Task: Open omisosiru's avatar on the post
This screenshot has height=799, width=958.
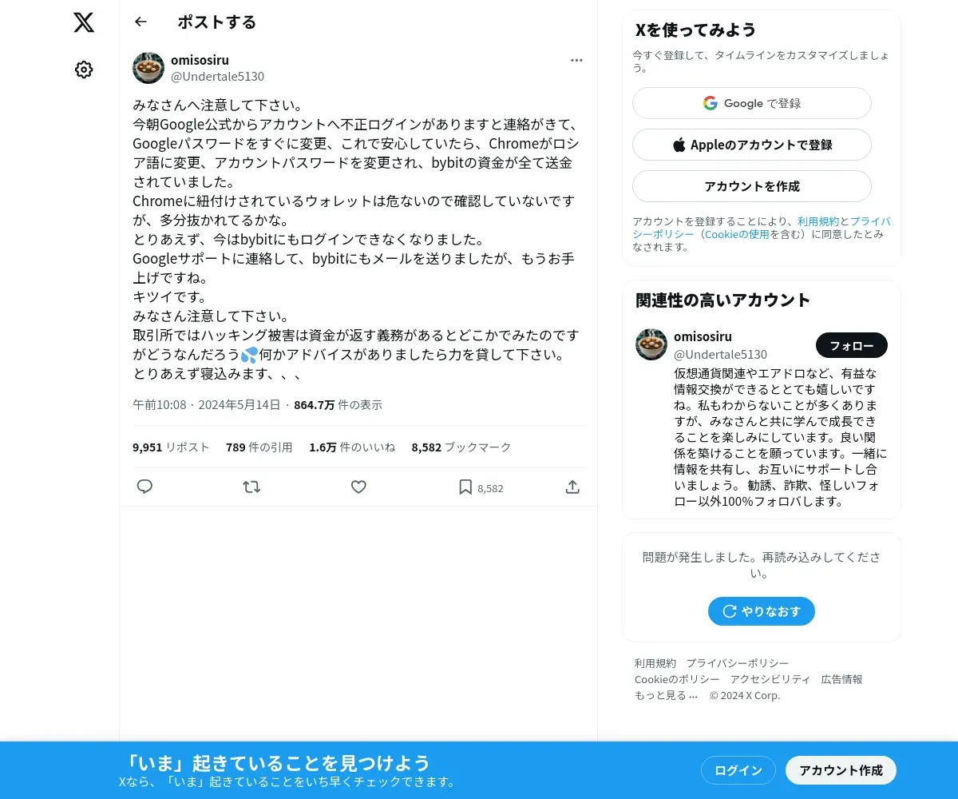Action: pos(148,68)
